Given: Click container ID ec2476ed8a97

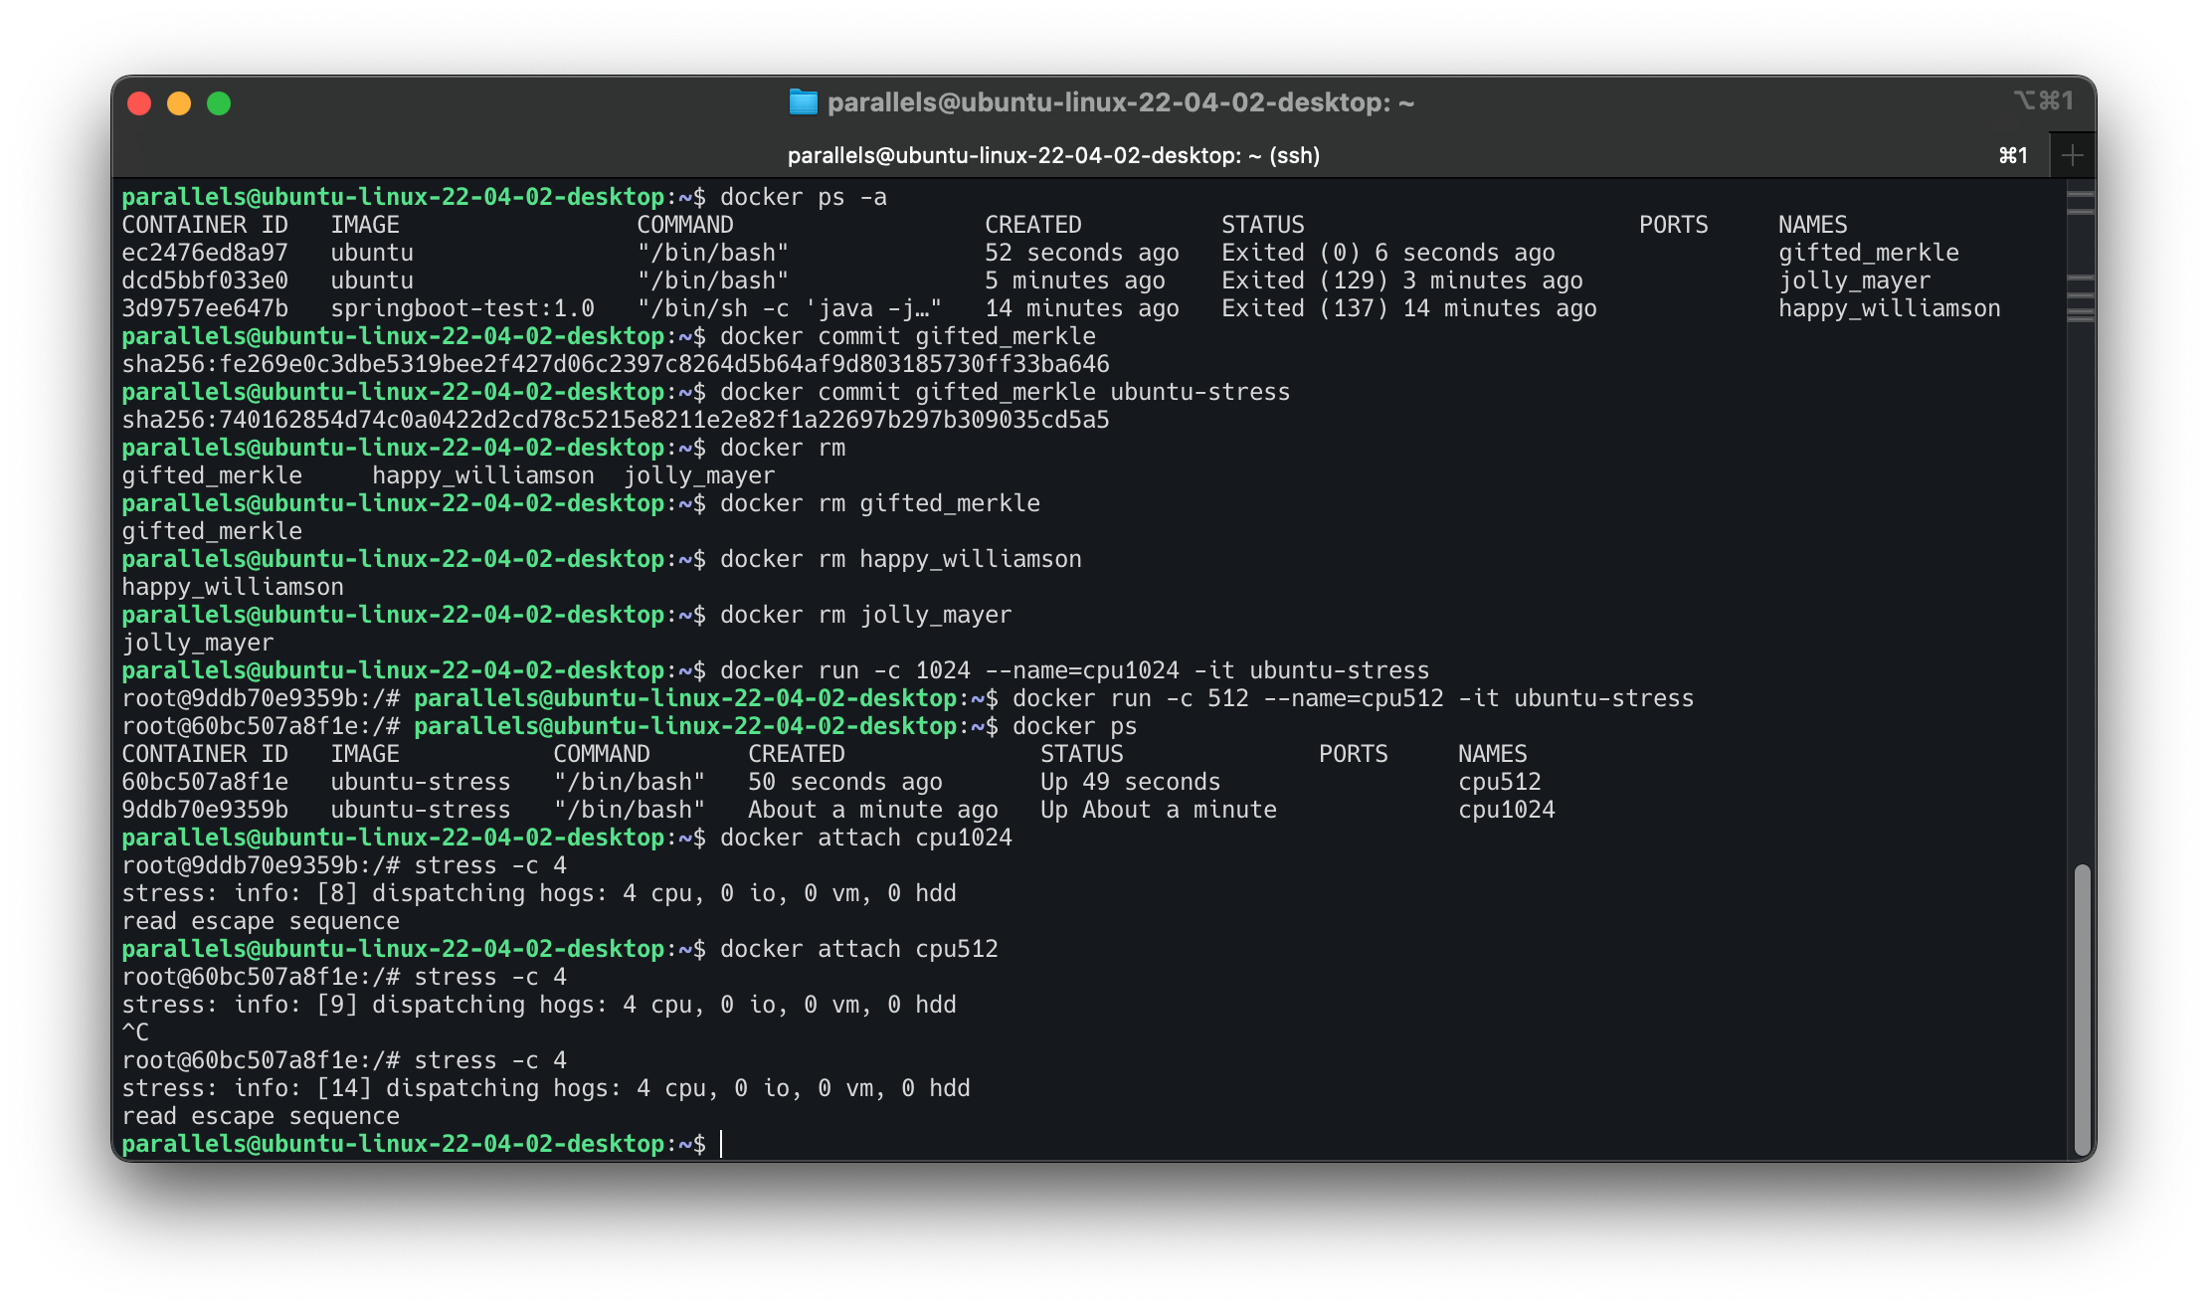Looking at the screenshot, I should click(x=205, y=253).
